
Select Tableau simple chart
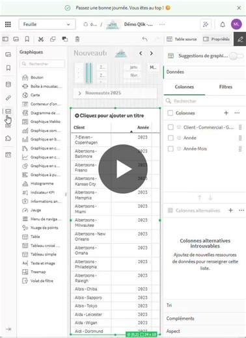[x=44, y=254]
